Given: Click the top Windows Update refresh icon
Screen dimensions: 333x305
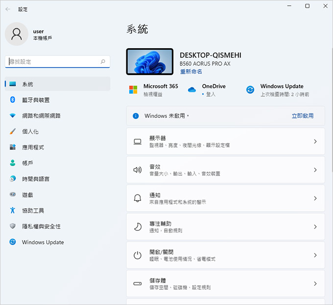Looking at the screenshot, I should [250, 90].
